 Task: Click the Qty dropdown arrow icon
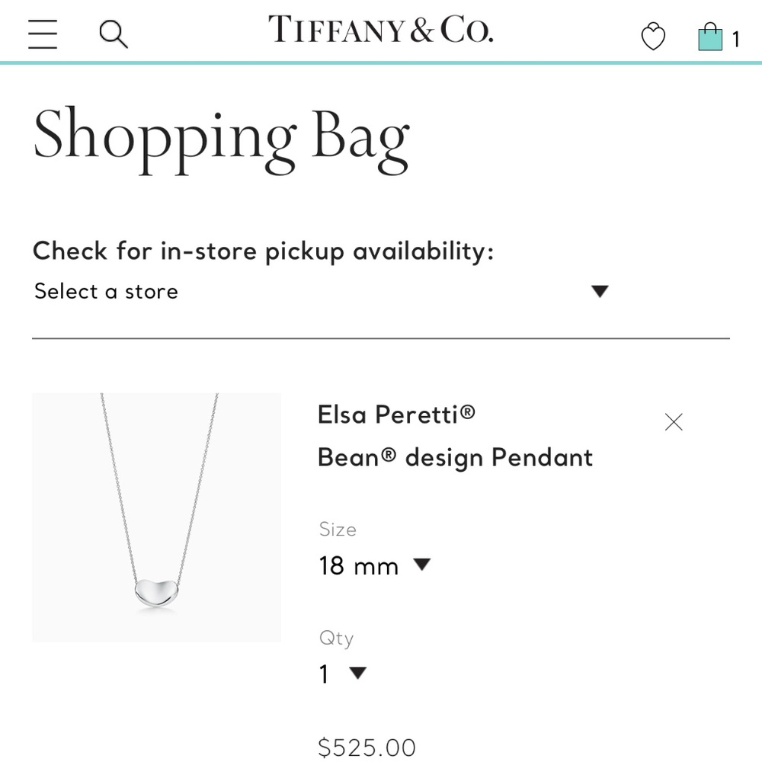(x=357, y=674)
